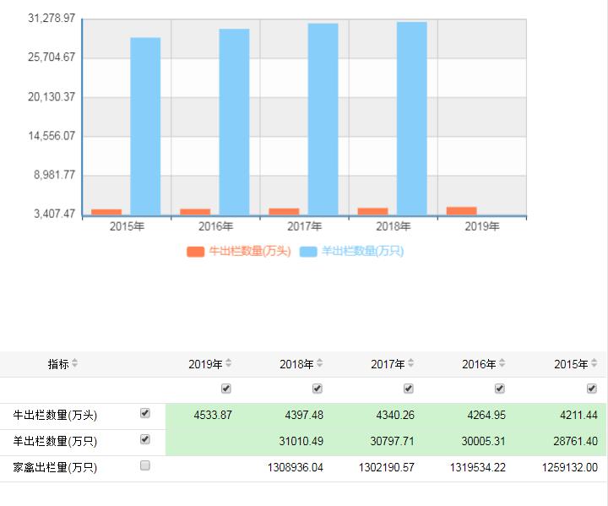Deselect the checkbox under the 2015年 column
Image resolution: width=608 pixels, height=506 pixels.
pos(591,389)
